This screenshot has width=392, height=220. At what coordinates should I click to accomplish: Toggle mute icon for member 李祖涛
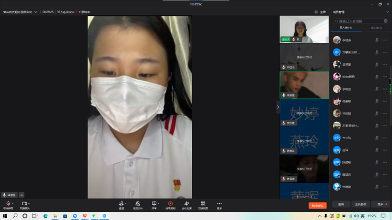click(x=377, y=40)
